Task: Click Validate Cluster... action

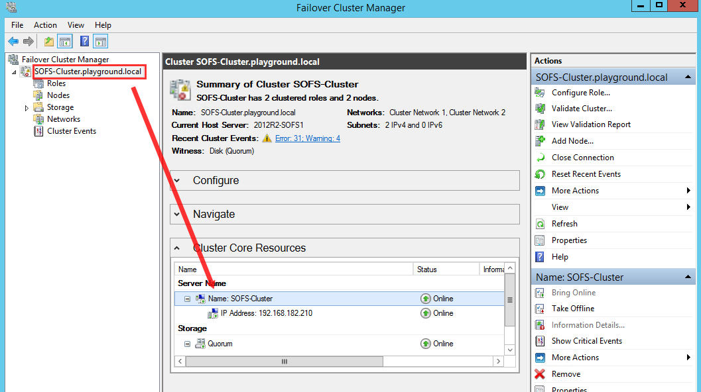Action: (582, 109)
